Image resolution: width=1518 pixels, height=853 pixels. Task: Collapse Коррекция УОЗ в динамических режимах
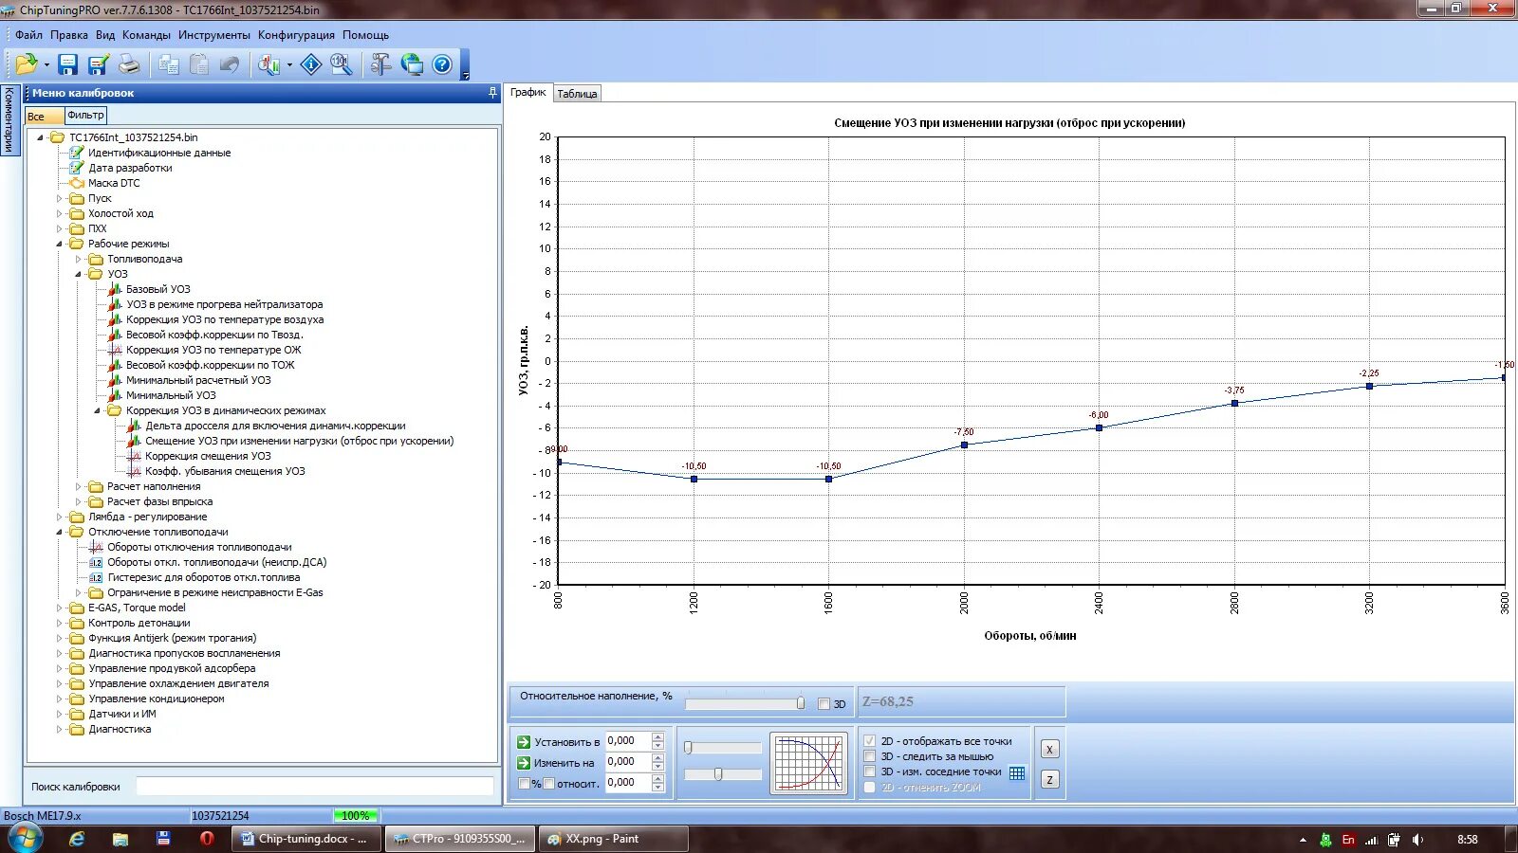pos(97,410)
